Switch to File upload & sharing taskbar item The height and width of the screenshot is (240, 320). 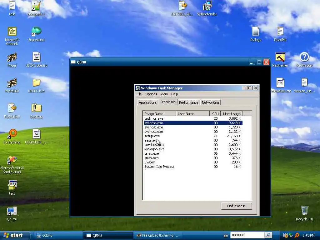pos(158,235)
